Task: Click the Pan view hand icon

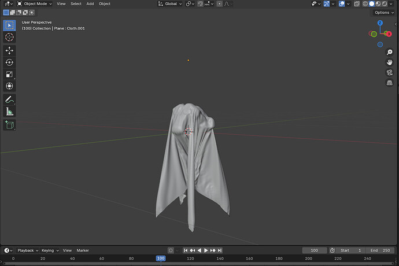Action: tap(389, 62)
